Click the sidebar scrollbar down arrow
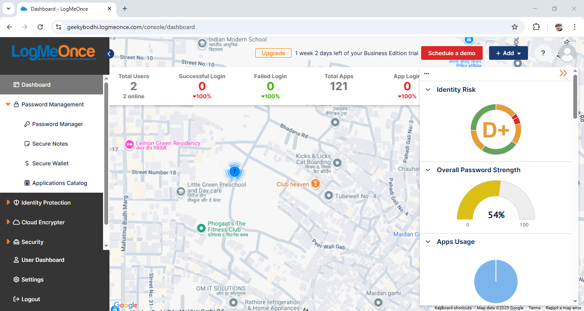The image size is (584, 311). point(106,246)
